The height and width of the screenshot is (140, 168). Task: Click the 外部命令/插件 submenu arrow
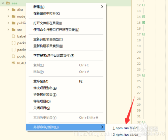102,127
